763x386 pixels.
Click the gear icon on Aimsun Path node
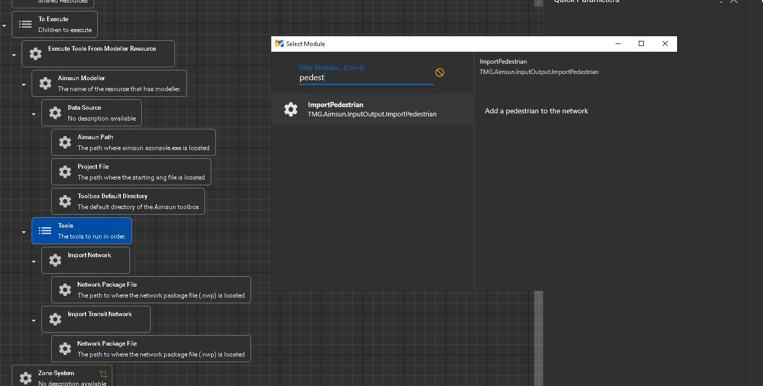65,142
